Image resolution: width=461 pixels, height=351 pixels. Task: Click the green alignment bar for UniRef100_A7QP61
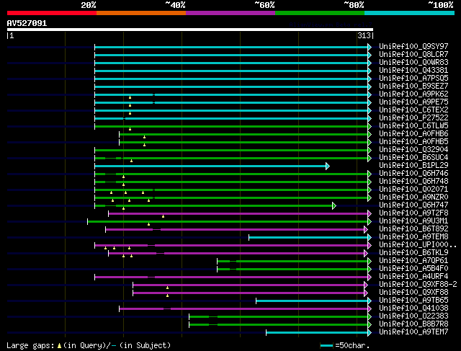292,261
